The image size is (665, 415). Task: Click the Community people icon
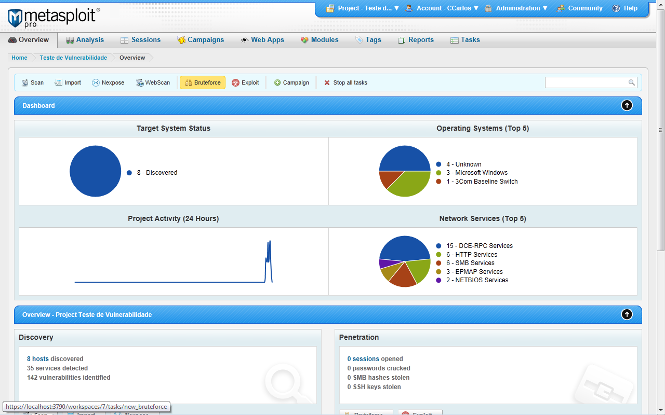pos(561,8)
